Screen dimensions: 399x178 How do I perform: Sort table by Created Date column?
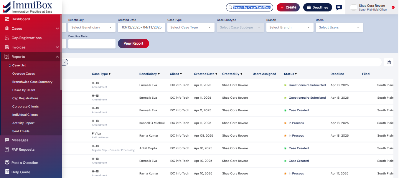pos(205,74)
